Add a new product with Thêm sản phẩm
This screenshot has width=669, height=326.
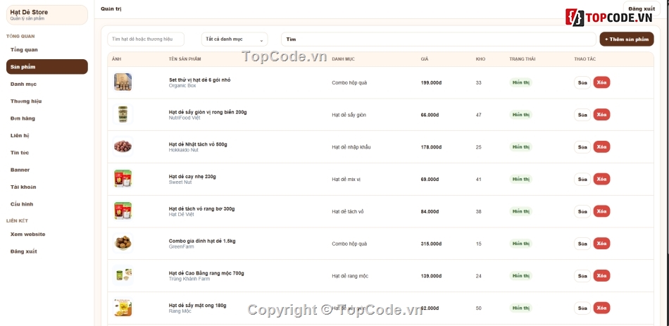point(626,39)
